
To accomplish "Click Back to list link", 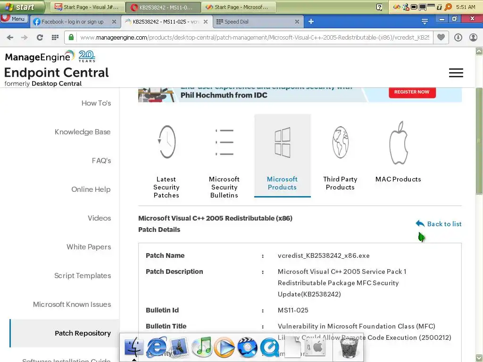I will click(438, 224).
